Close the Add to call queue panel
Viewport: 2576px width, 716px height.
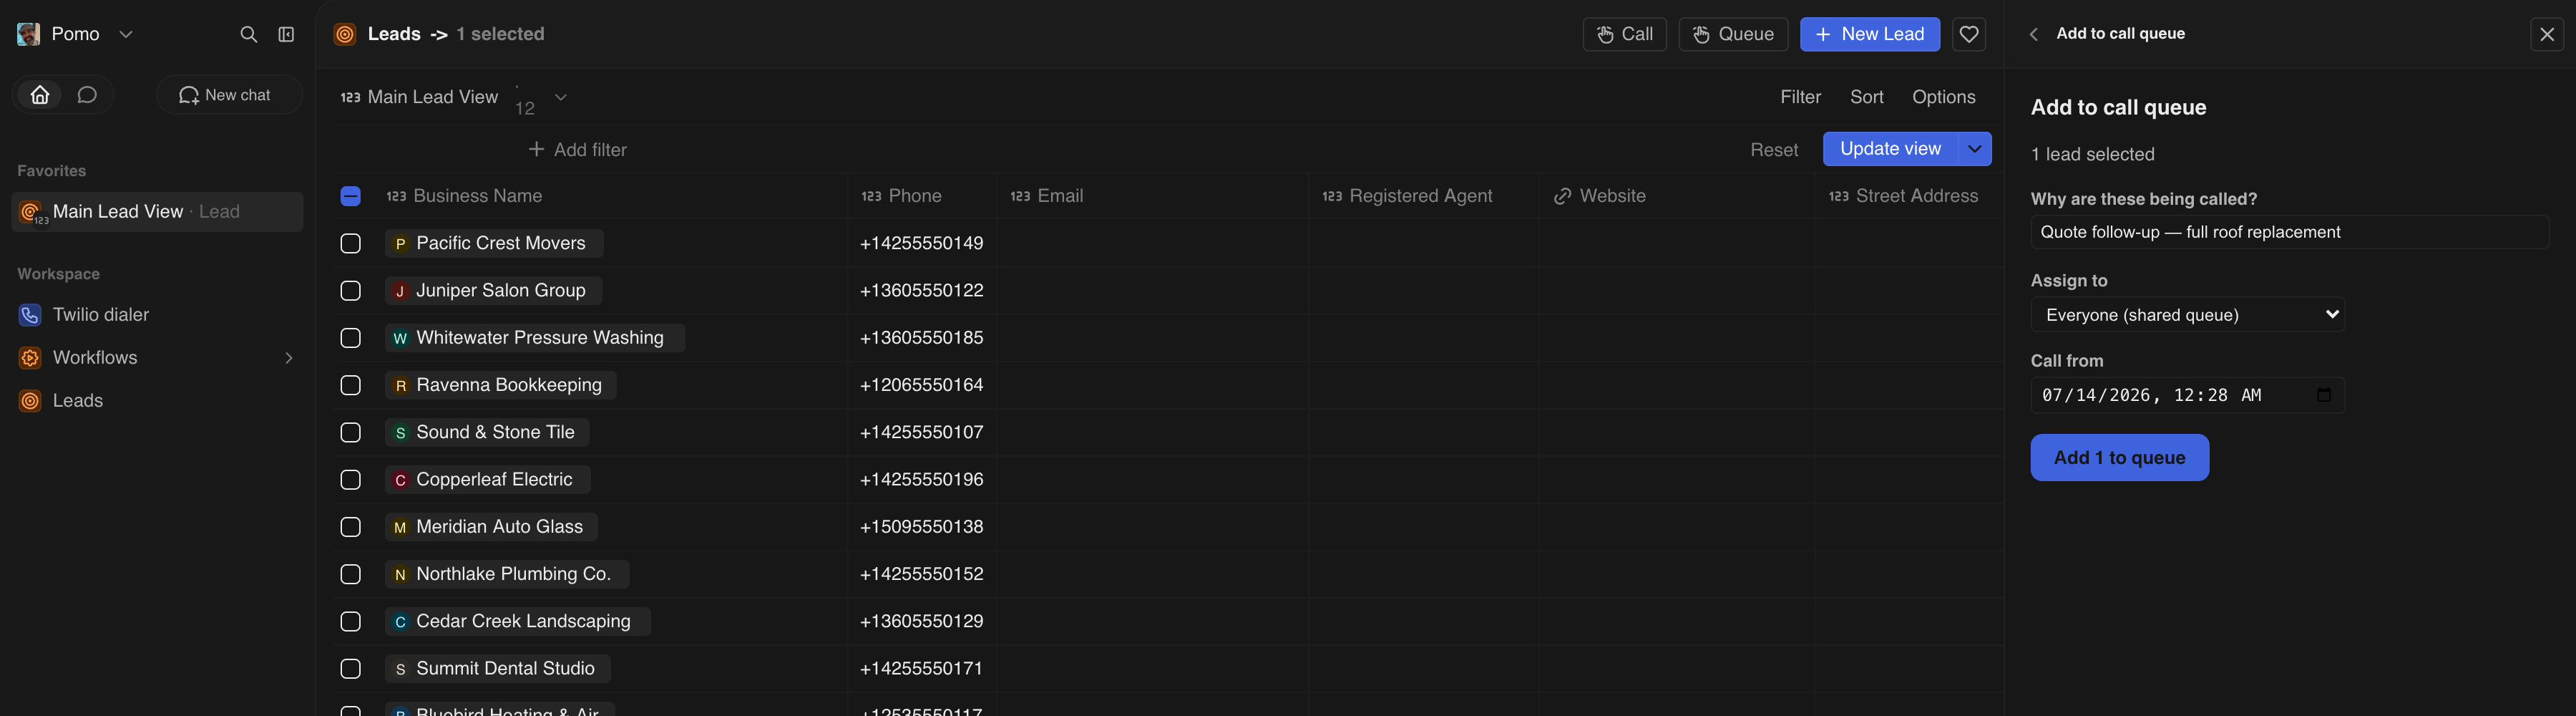pyautogui.click(x=2546, y=34)
